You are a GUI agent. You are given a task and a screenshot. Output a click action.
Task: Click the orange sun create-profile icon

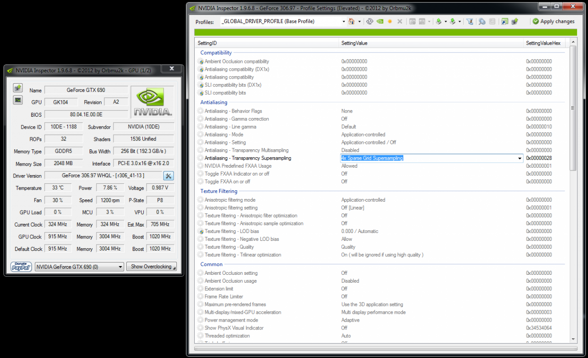[390, 22]
